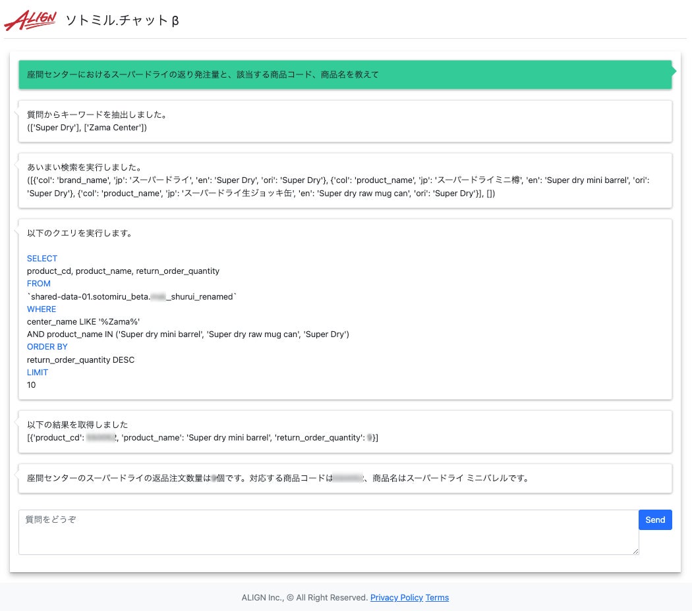Click the text 質問からキーワードを抽出しました。
Screen dimensions: 692x611
(98, 115)
